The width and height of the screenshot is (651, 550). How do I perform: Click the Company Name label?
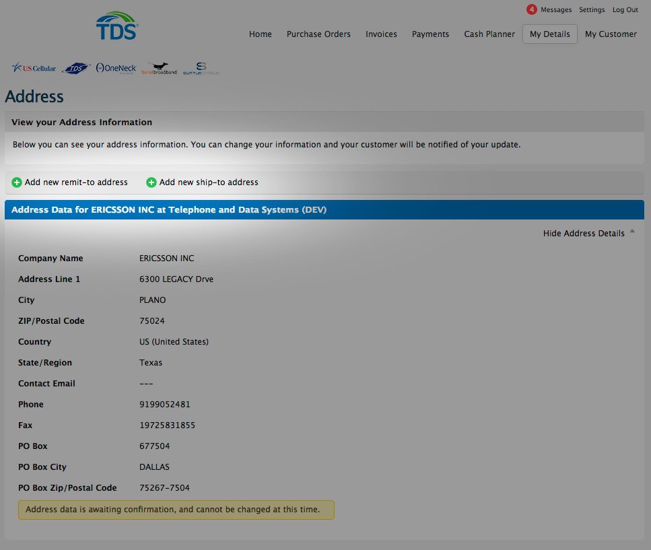[50, 259]
